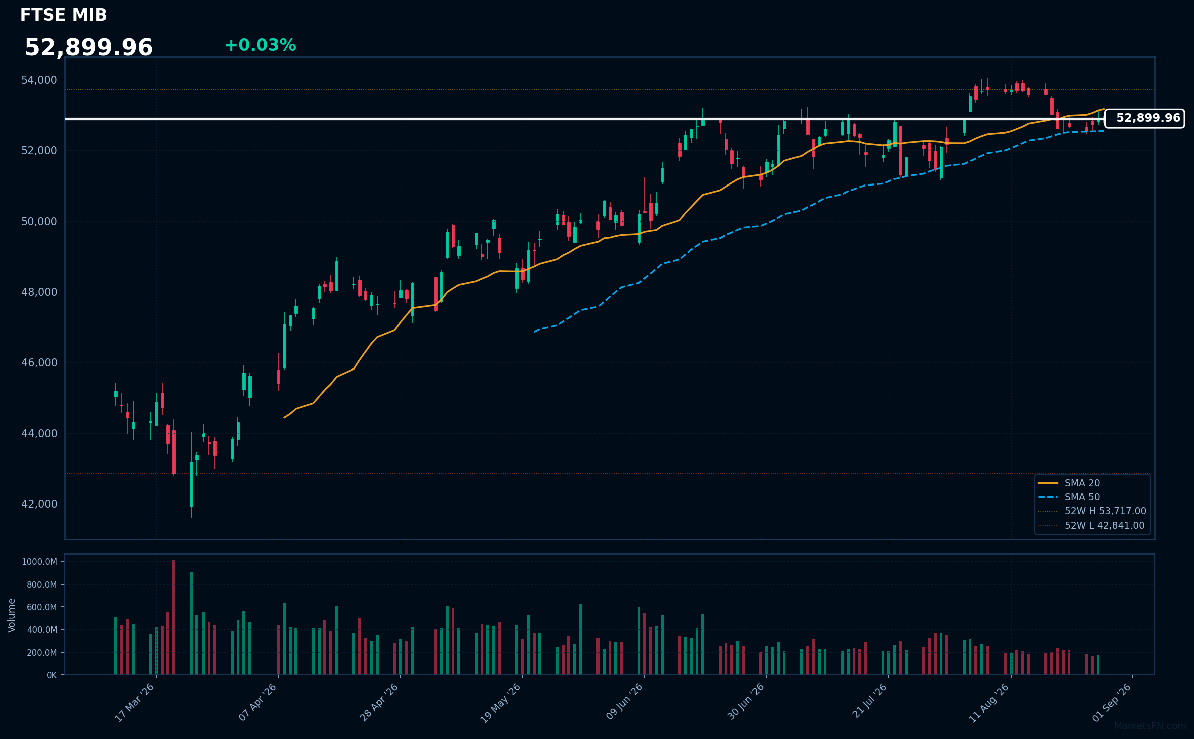
Task: Click the 1000.0M volume axis label
Action: tap(39, 562)
